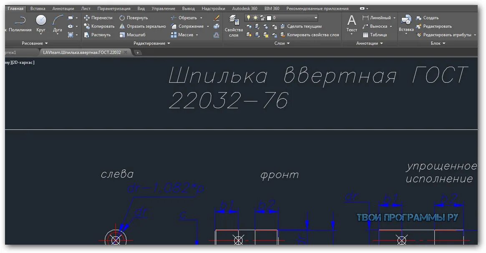Expand the Аннотации panel
Image resolution: width=486 pixels, height=253 pixels.
370,43
